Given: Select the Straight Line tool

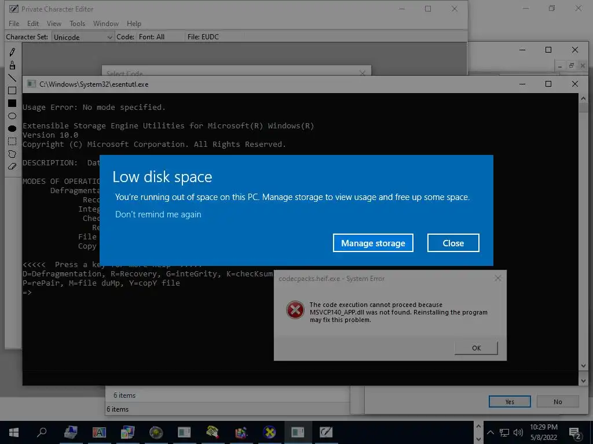Looking at the screenshot, I should [12, 78].
